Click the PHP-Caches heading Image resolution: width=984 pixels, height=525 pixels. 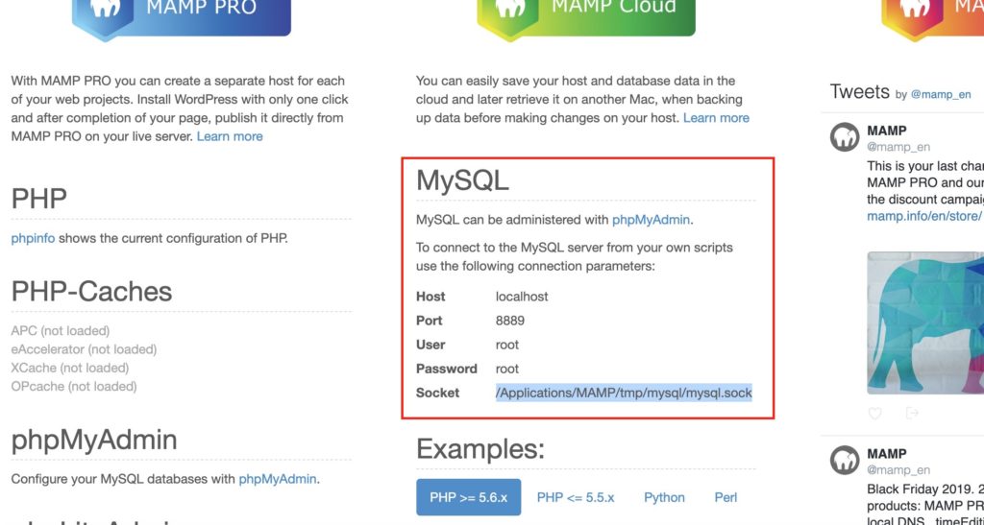tap(91, 292)
